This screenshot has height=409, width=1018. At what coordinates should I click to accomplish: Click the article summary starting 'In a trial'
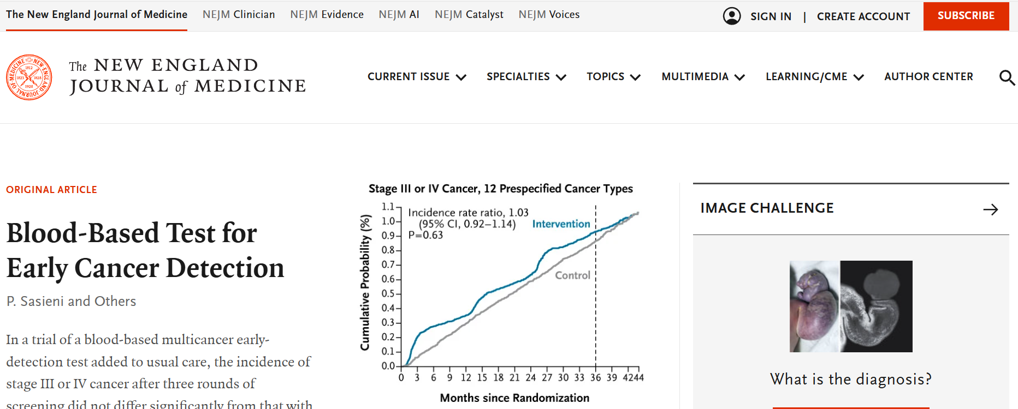click(x=159, y=372)
